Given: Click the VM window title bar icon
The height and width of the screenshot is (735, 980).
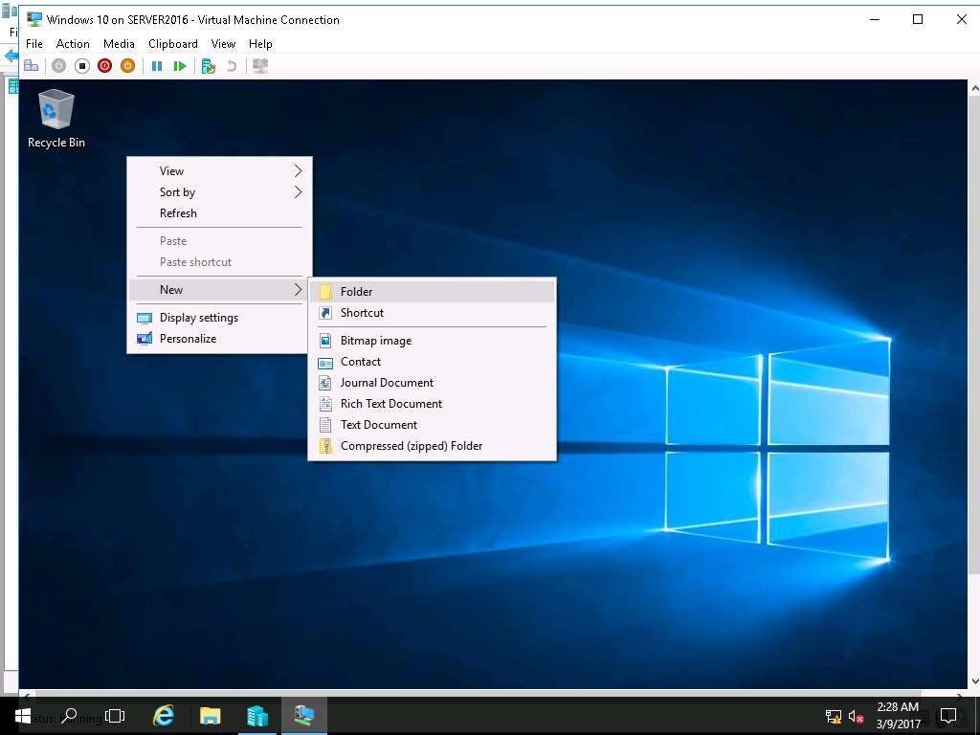Looking at the screenshot, I should click(x=33, y=19).
